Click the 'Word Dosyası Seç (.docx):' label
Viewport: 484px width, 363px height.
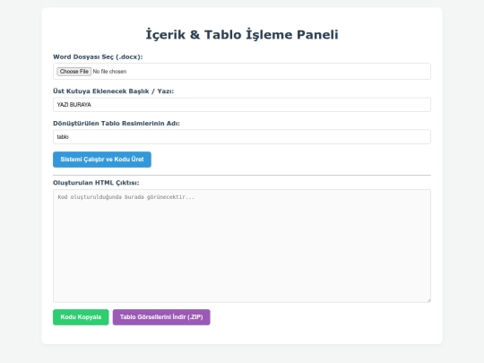(98, 56)
